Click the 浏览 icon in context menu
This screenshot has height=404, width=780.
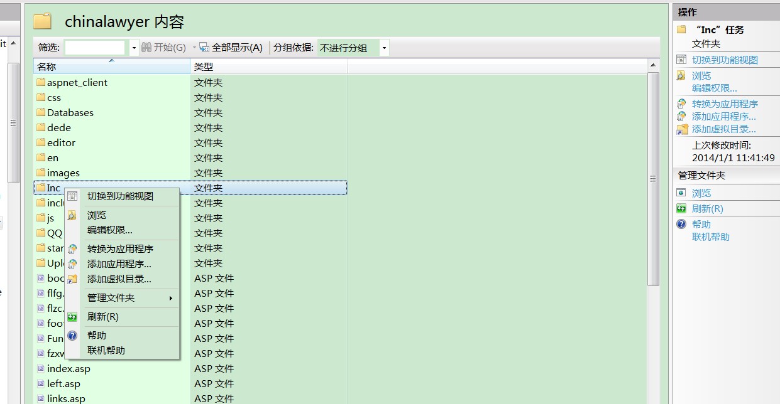(x=72, y=215)
